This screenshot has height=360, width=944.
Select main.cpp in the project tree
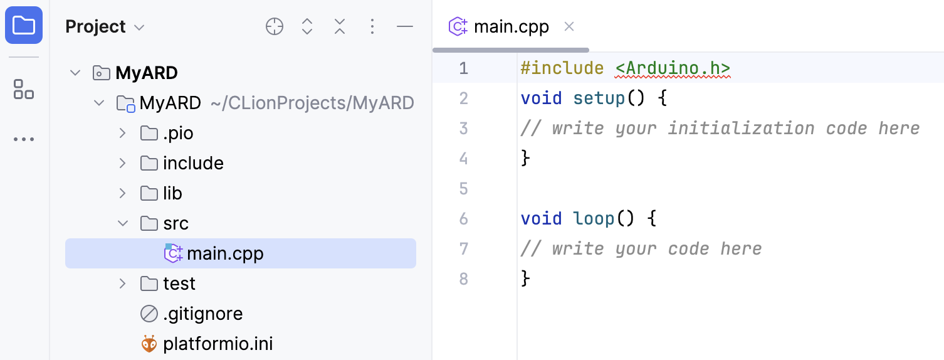[241, 253]
